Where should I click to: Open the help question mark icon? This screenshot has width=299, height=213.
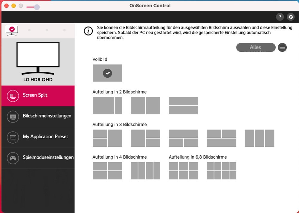click(x=280, y=17)
